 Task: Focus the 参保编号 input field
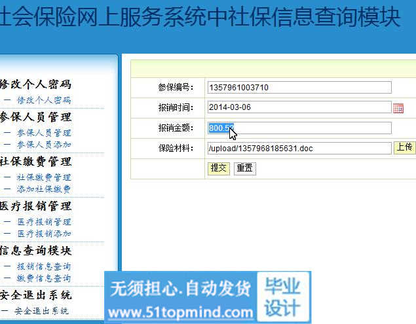299,88
